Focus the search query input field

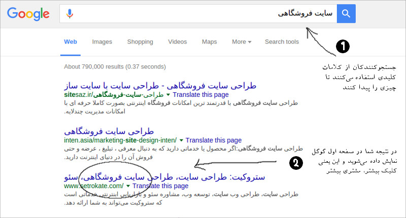click(x=198, y=14)
